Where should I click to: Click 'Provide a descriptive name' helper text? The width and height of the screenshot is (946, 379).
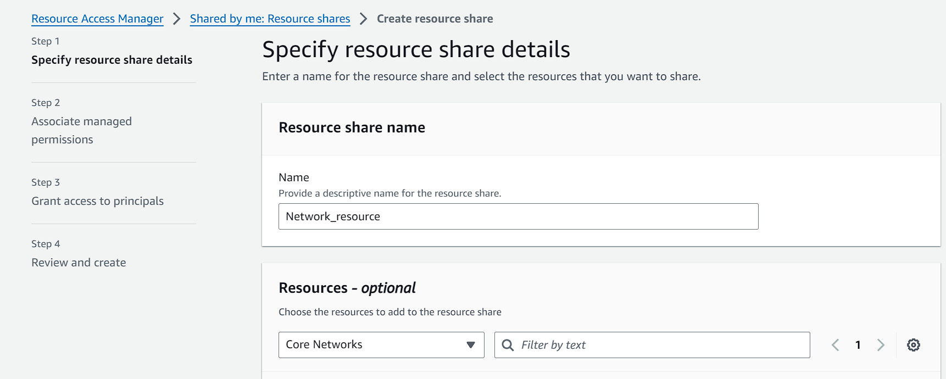(x=389, y=193)
